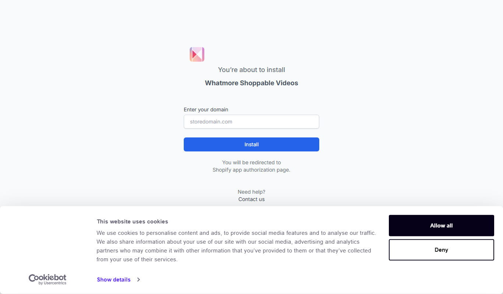Image resolution: width=503 pixels, height=294 pixels.
Task: Reject cookies with the Deny button
Action: [442, 250]
